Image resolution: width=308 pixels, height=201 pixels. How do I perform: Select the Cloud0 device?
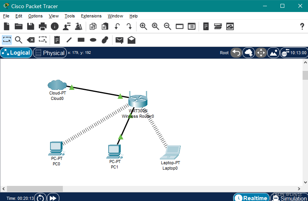[x=57, y=85]
